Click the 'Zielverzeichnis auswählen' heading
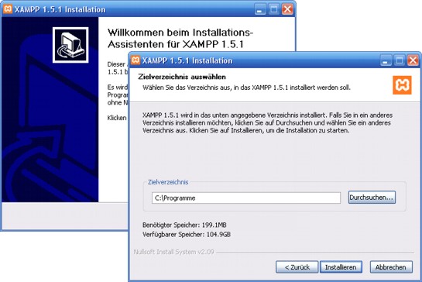422x282 pixels. (x=182, y=77)
